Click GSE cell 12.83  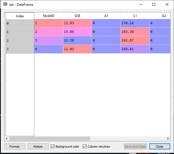[x=77, y=23]
